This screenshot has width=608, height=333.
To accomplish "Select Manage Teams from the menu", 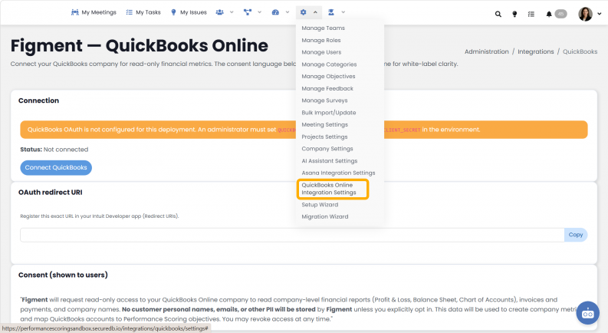I will (323, 28).
